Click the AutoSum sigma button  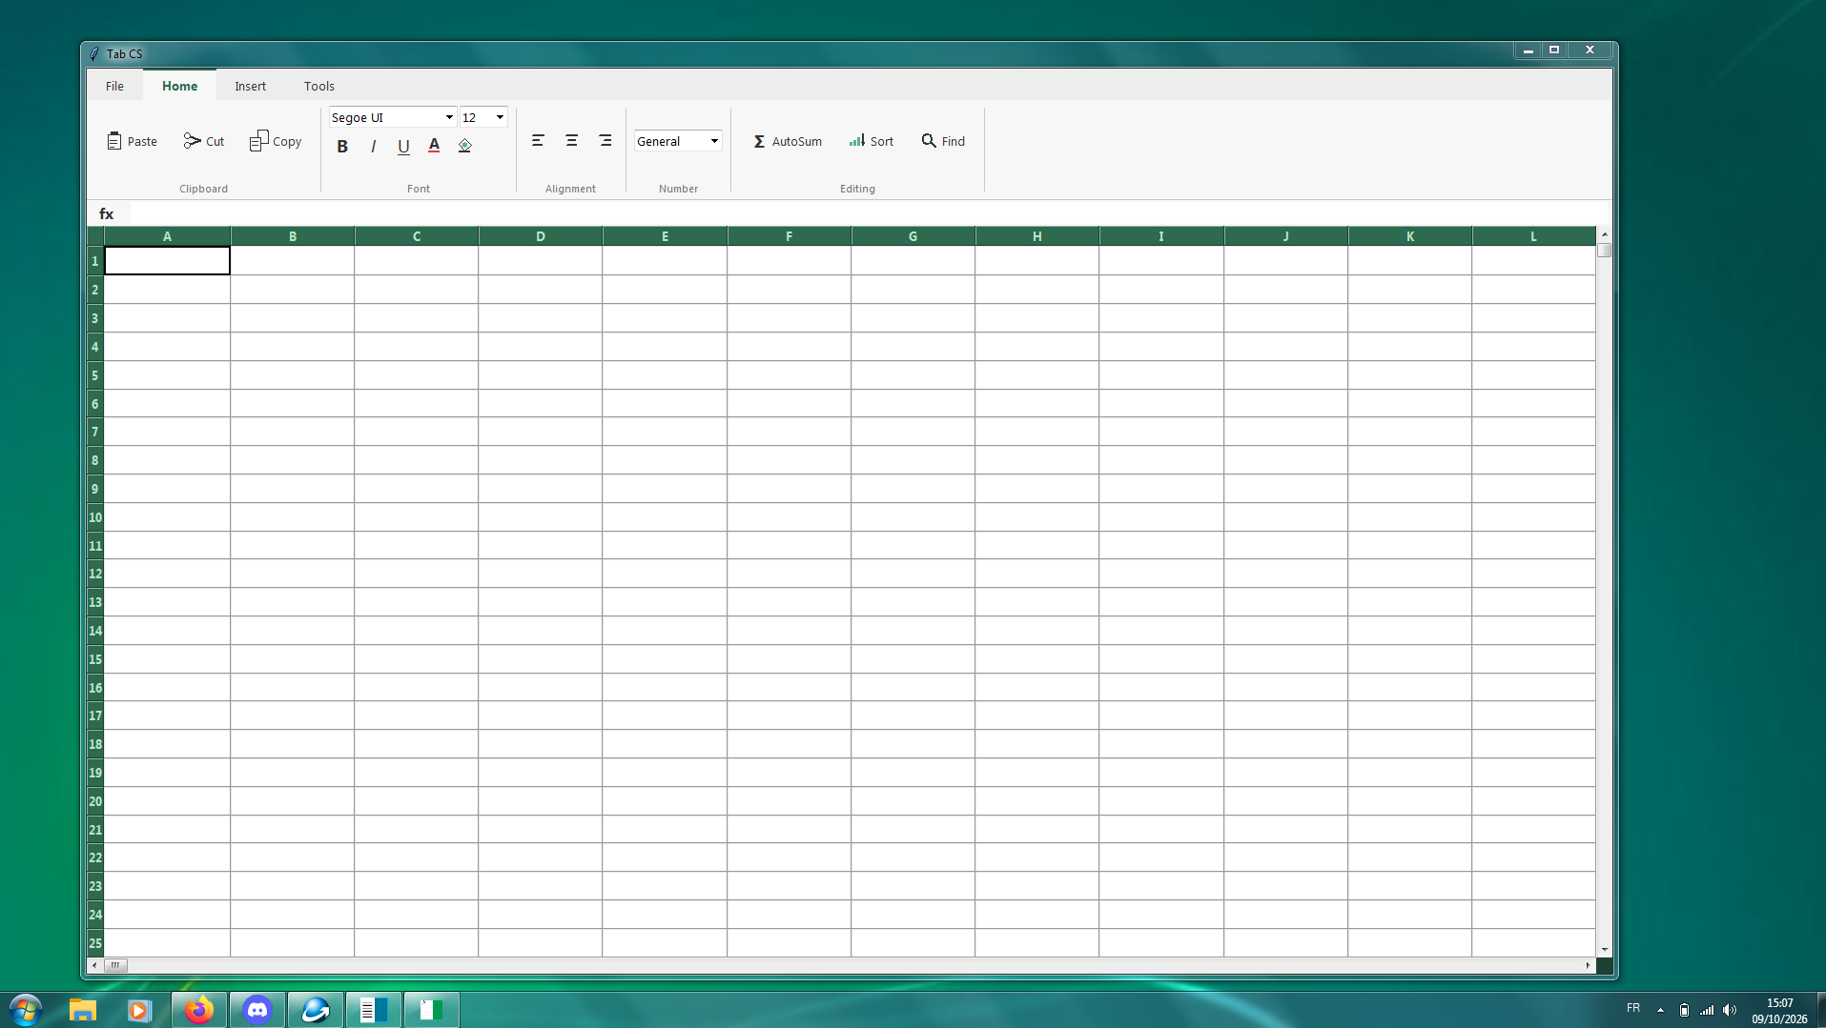787,141
